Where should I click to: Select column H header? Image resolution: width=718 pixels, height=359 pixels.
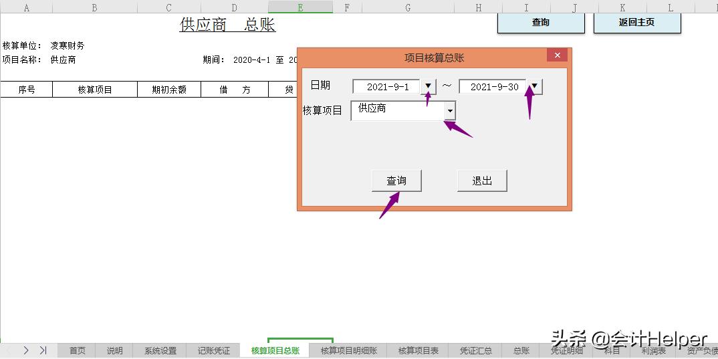pyautogui.click(x=479, y=7)
